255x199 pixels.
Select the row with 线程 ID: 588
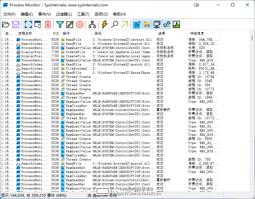pyautogui.click(x=110, y=85)
